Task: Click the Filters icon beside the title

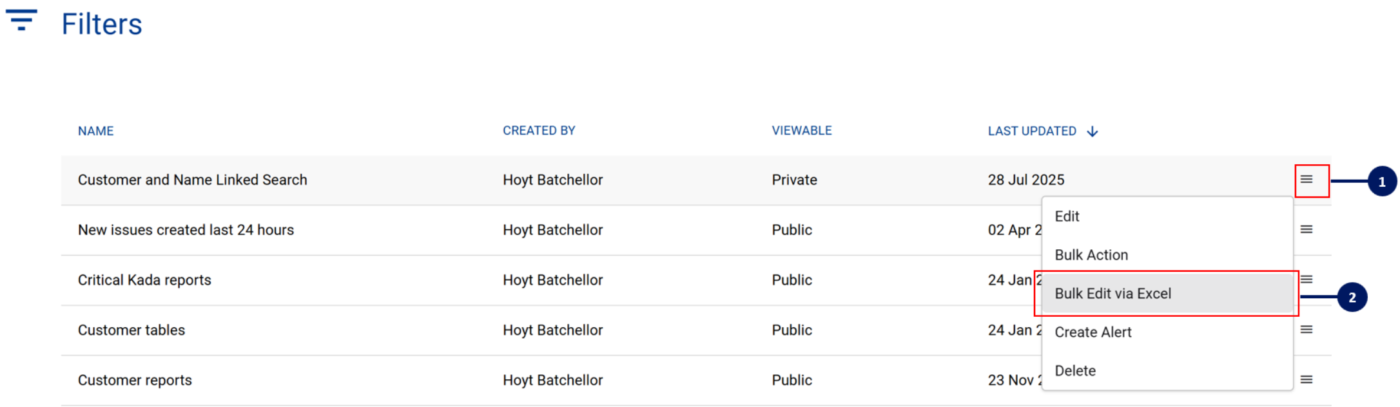Action: (x=21, y=20)
